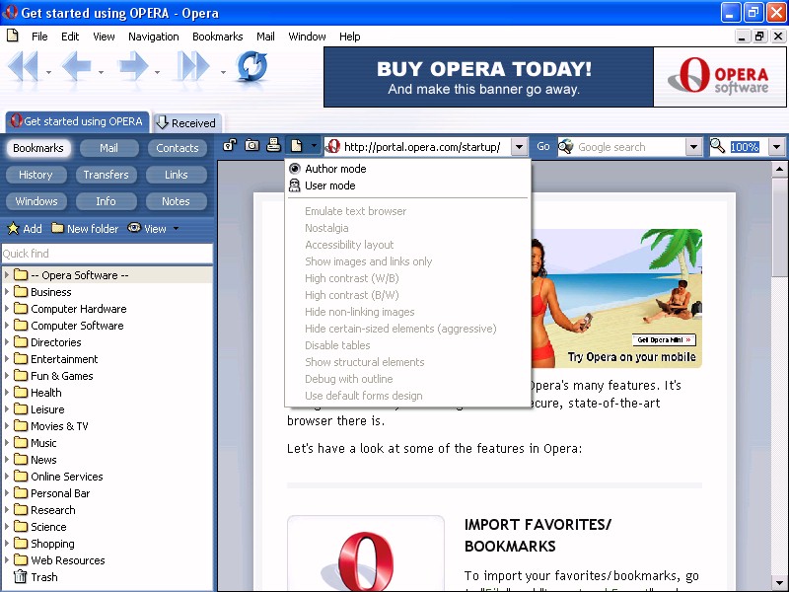Click the BUY OPERA TODAY banner

488,77
